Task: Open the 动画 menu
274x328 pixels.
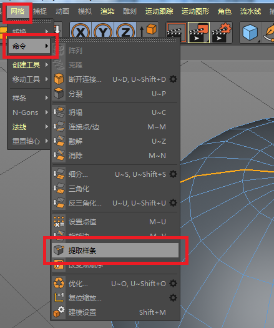Action: 62,11
